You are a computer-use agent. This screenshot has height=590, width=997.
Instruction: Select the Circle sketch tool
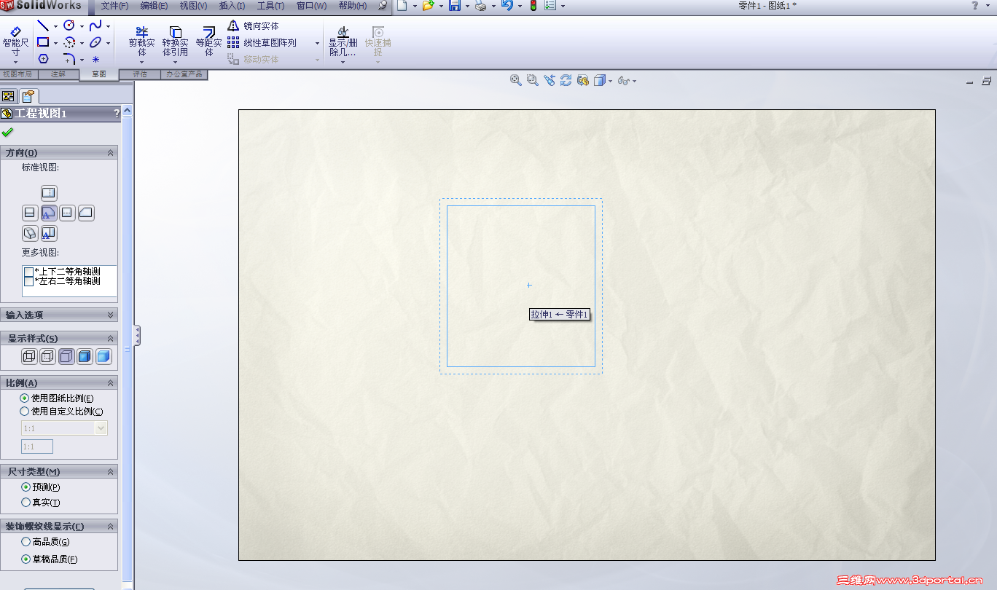[x=69, y=26]
